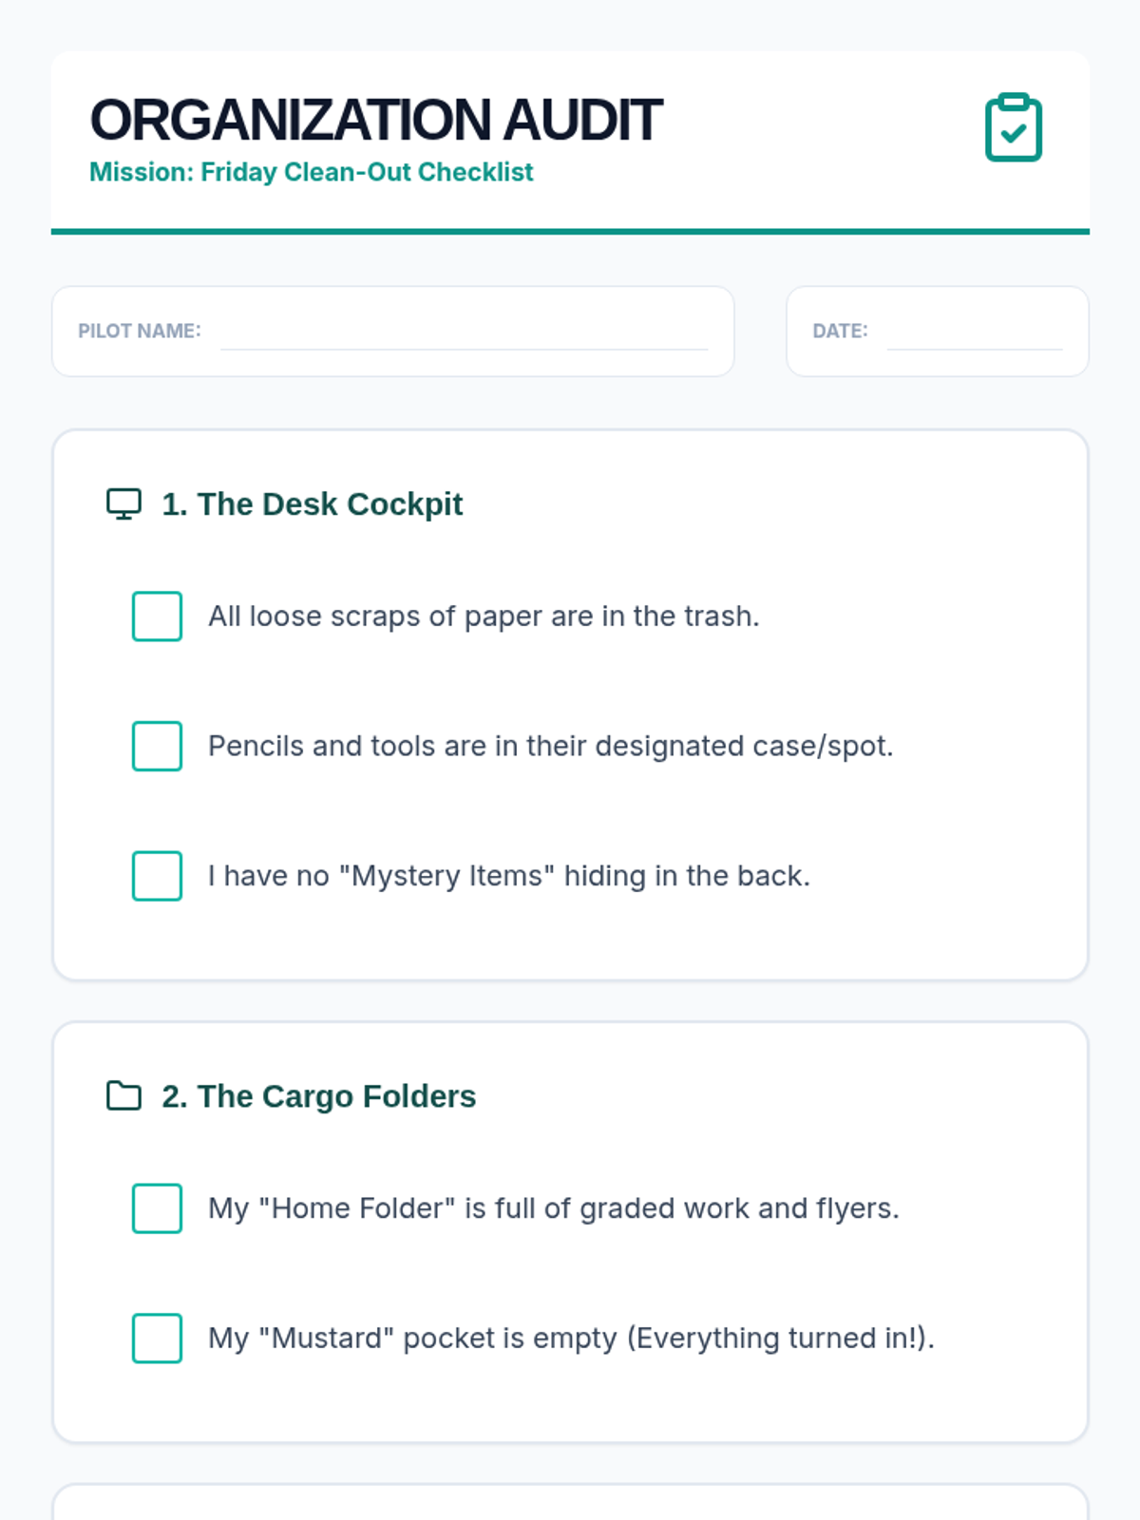1140x1520 pixels.
Task: Click the "2. The Cargo Folders" heading
Action: (318, 1096)
